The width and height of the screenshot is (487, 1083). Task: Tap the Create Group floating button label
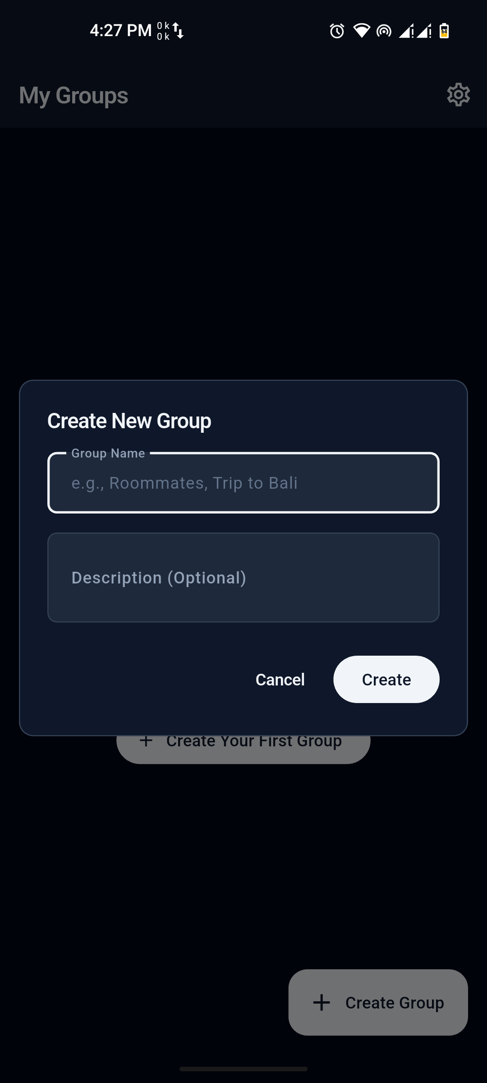[x=395, y=1003]
